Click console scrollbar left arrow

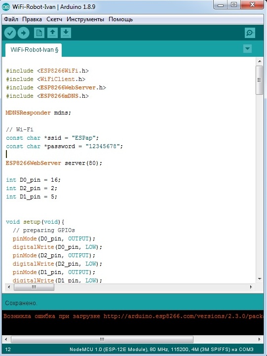[x=6, y=339]
